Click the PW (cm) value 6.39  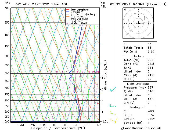pyautogui.click(x=151, y=51)
